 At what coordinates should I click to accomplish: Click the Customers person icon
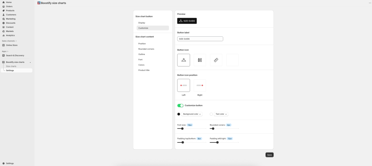4,15
